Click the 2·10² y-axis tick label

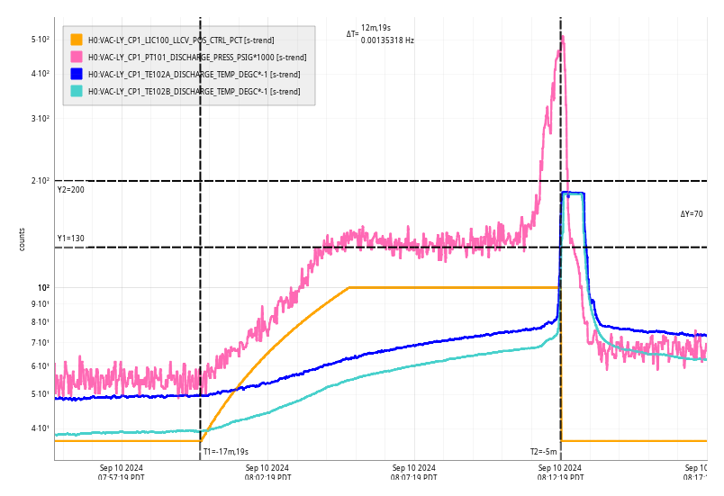tap(41, 180)
